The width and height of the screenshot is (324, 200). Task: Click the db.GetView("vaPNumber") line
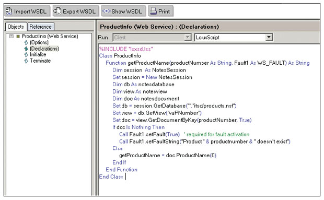(157, 113)
